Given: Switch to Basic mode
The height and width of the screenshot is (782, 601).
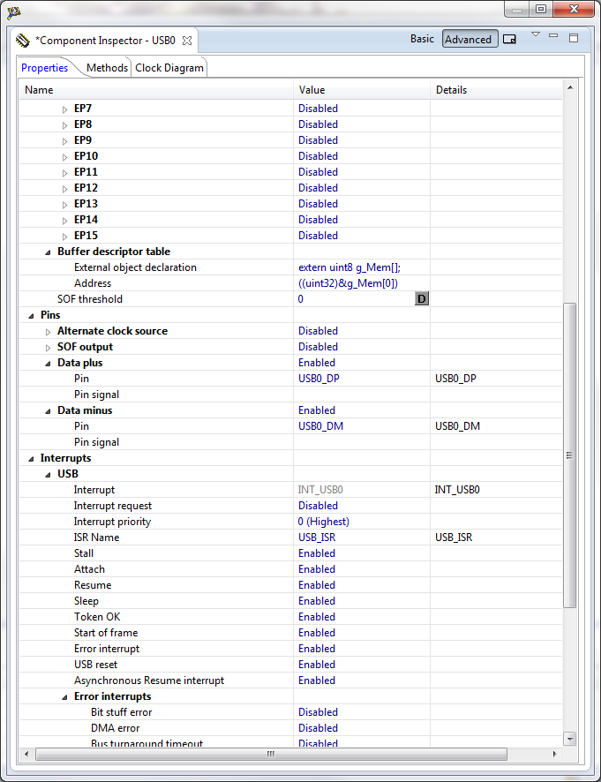Looking at the screenshot, I should coord(422,39).
